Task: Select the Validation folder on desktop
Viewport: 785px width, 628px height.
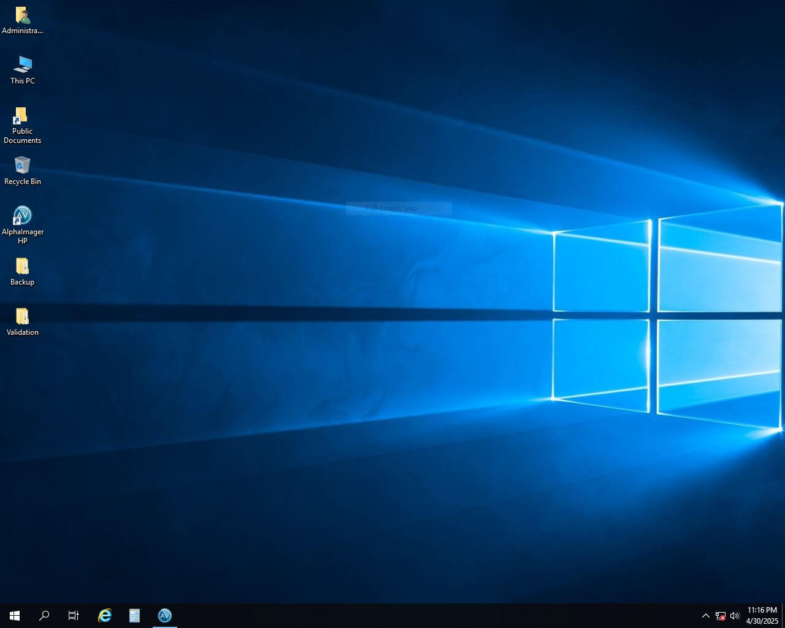Action: (22, 316)
